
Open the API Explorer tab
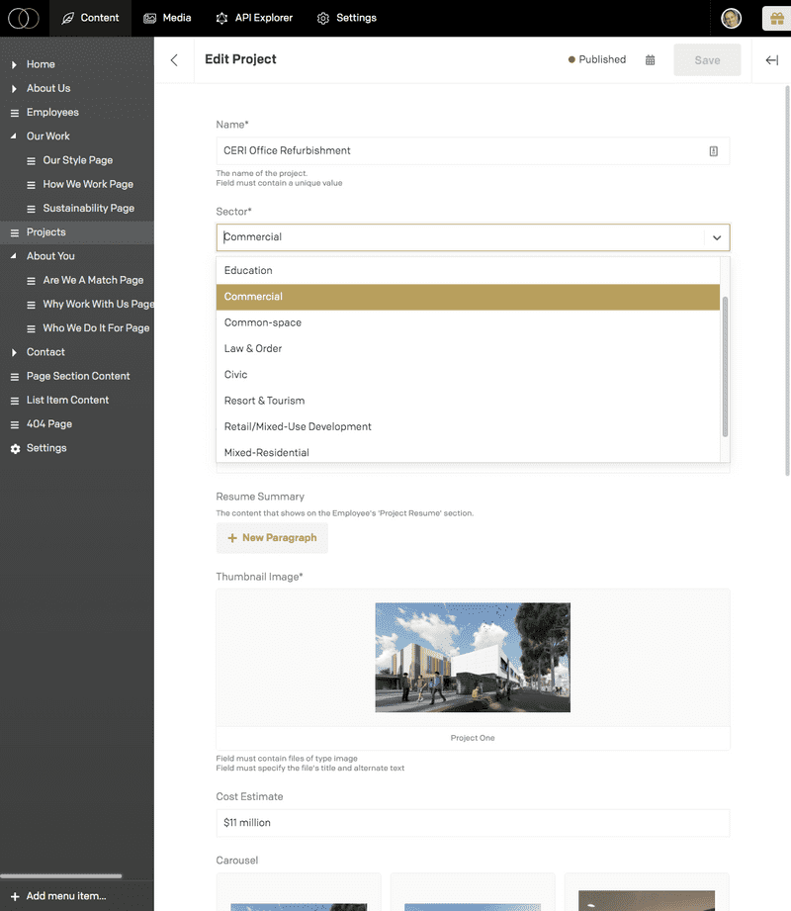[x=254, y=18]
